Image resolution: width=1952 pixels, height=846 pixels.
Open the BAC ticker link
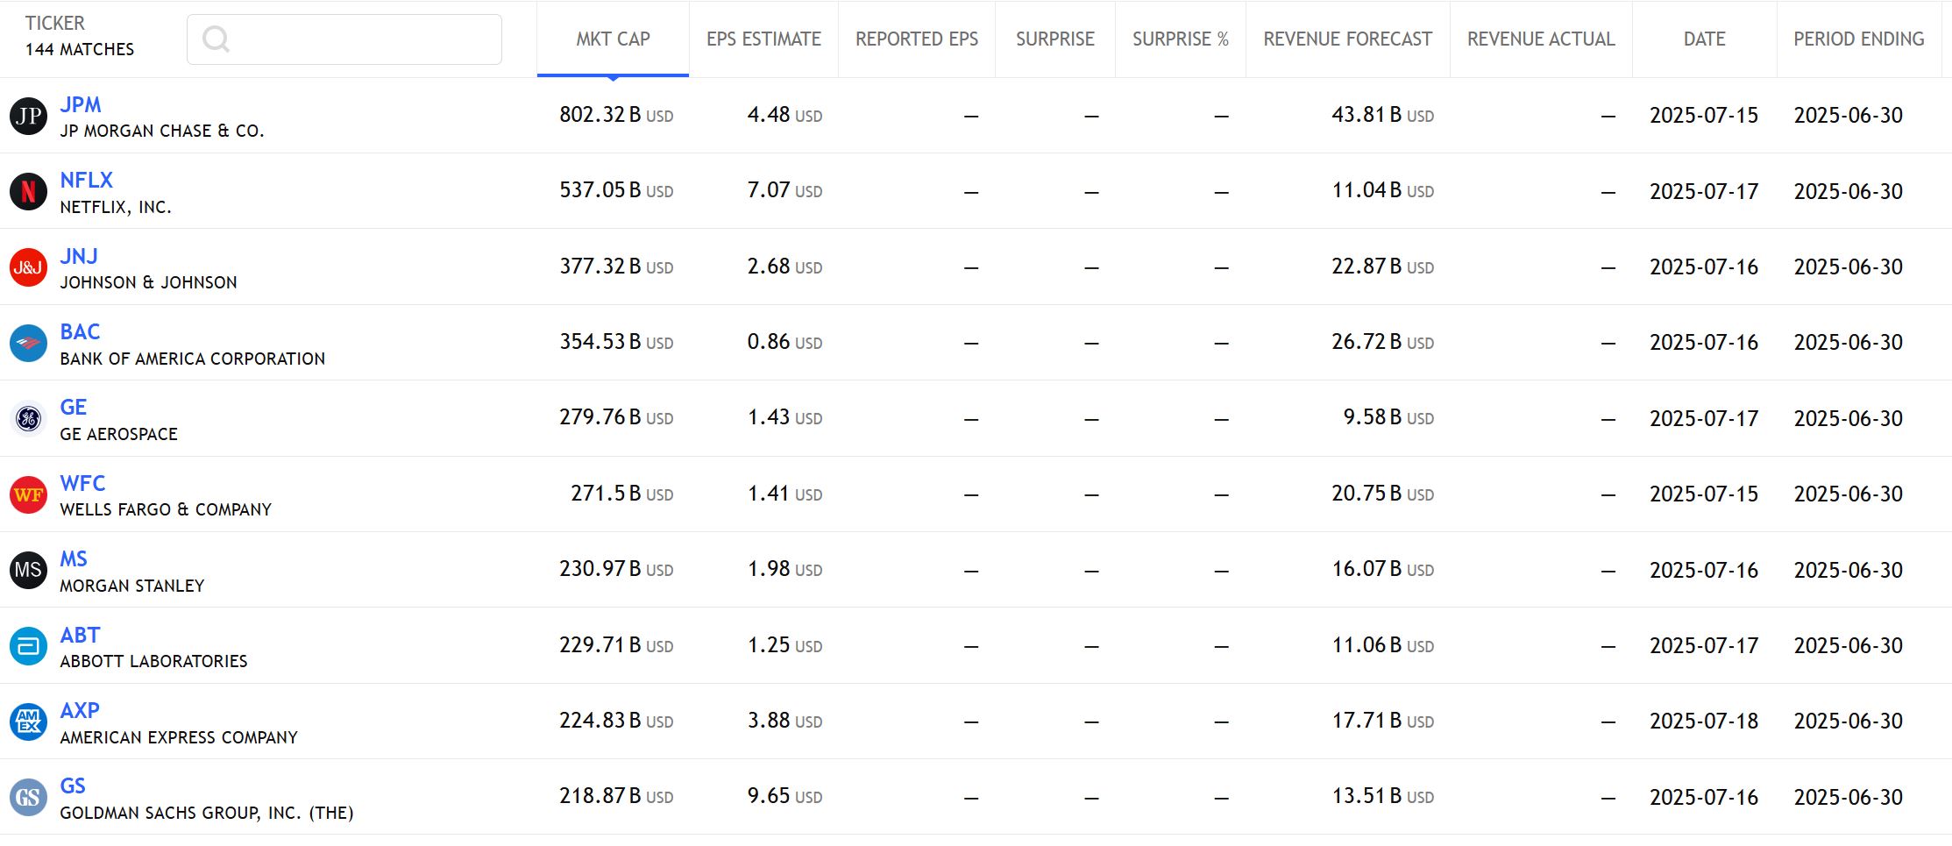coord(80,331)
